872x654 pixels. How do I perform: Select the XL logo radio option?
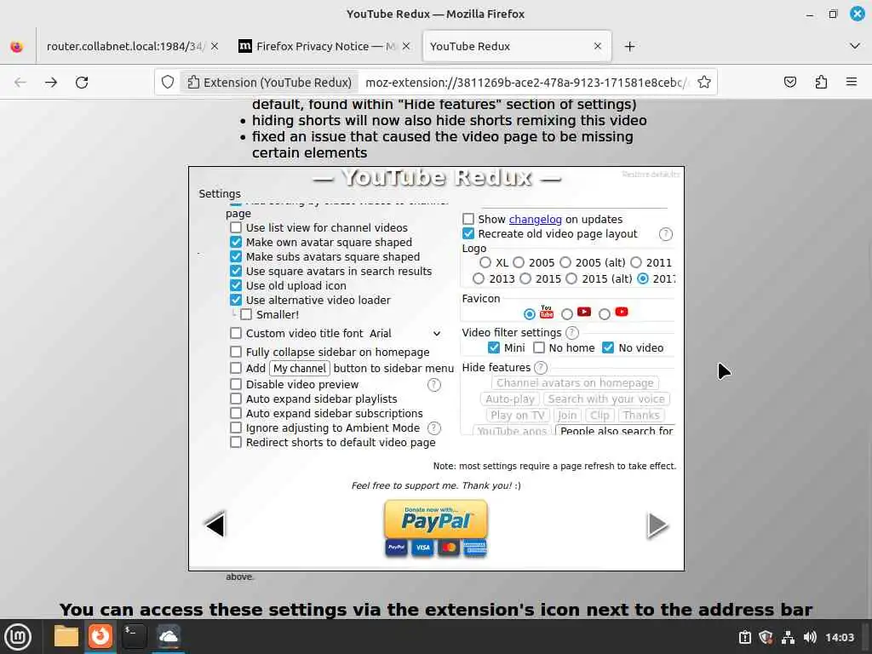click(485, 262)
